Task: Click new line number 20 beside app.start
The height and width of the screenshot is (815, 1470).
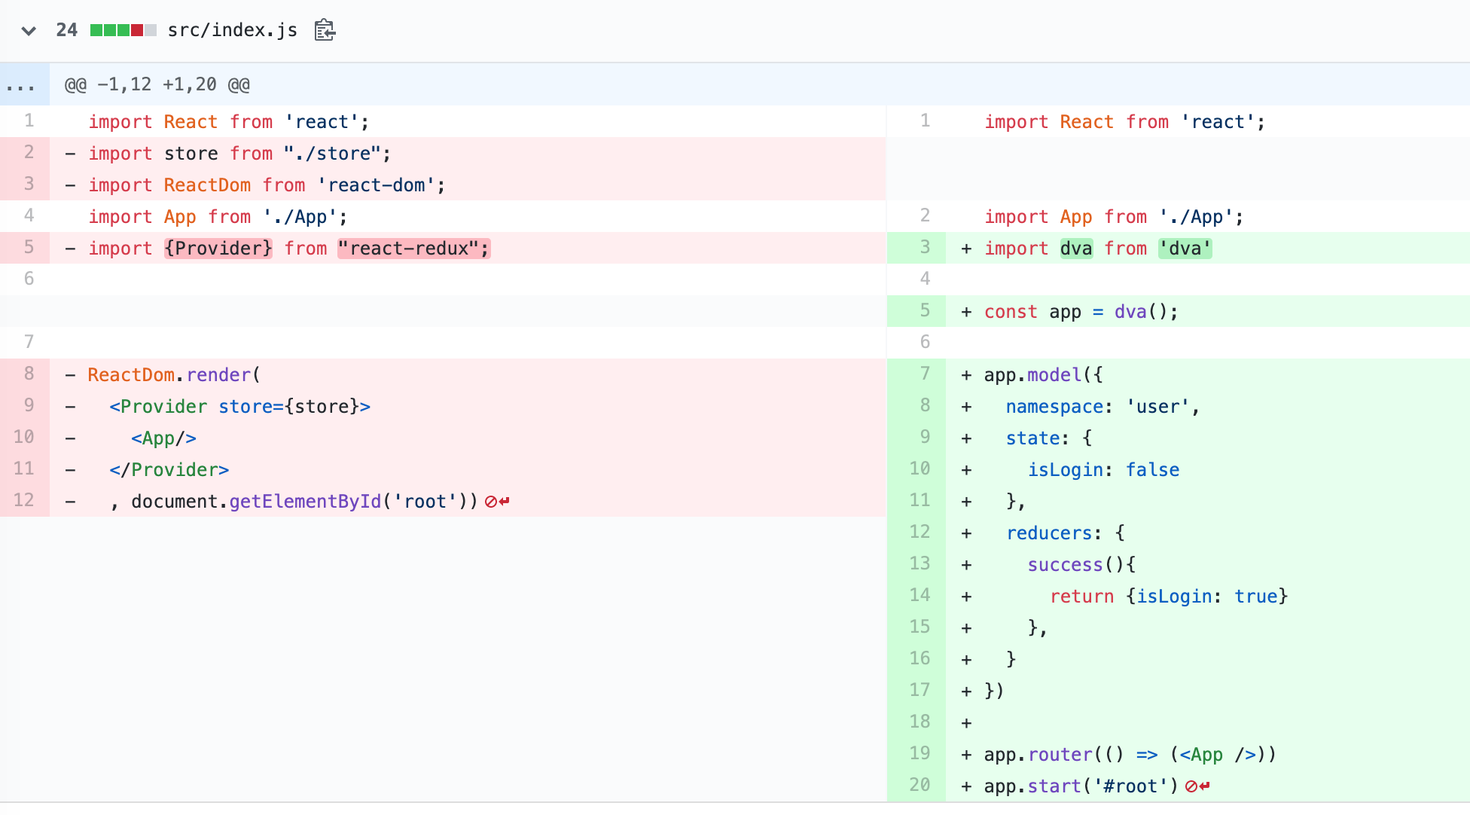Action: click(x=919, y=786)
